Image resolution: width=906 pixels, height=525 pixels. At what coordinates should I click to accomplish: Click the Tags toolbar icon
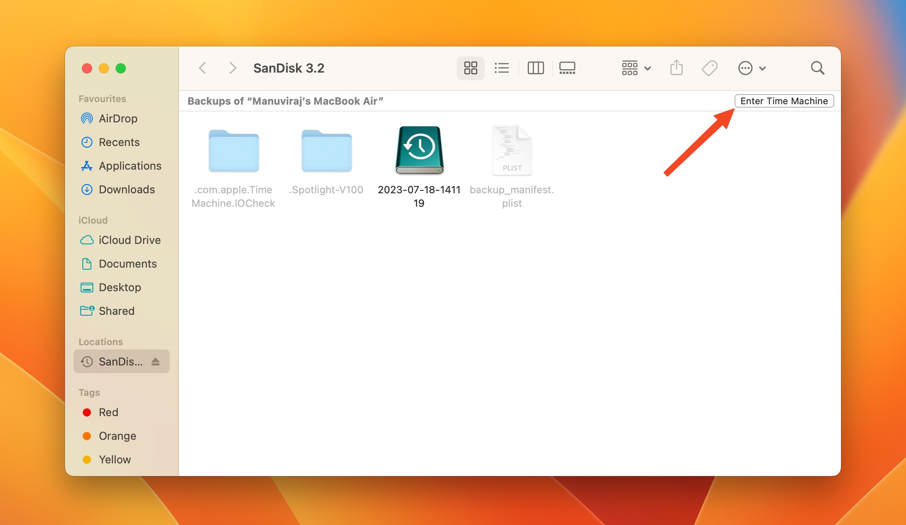(x=710, y=68)
